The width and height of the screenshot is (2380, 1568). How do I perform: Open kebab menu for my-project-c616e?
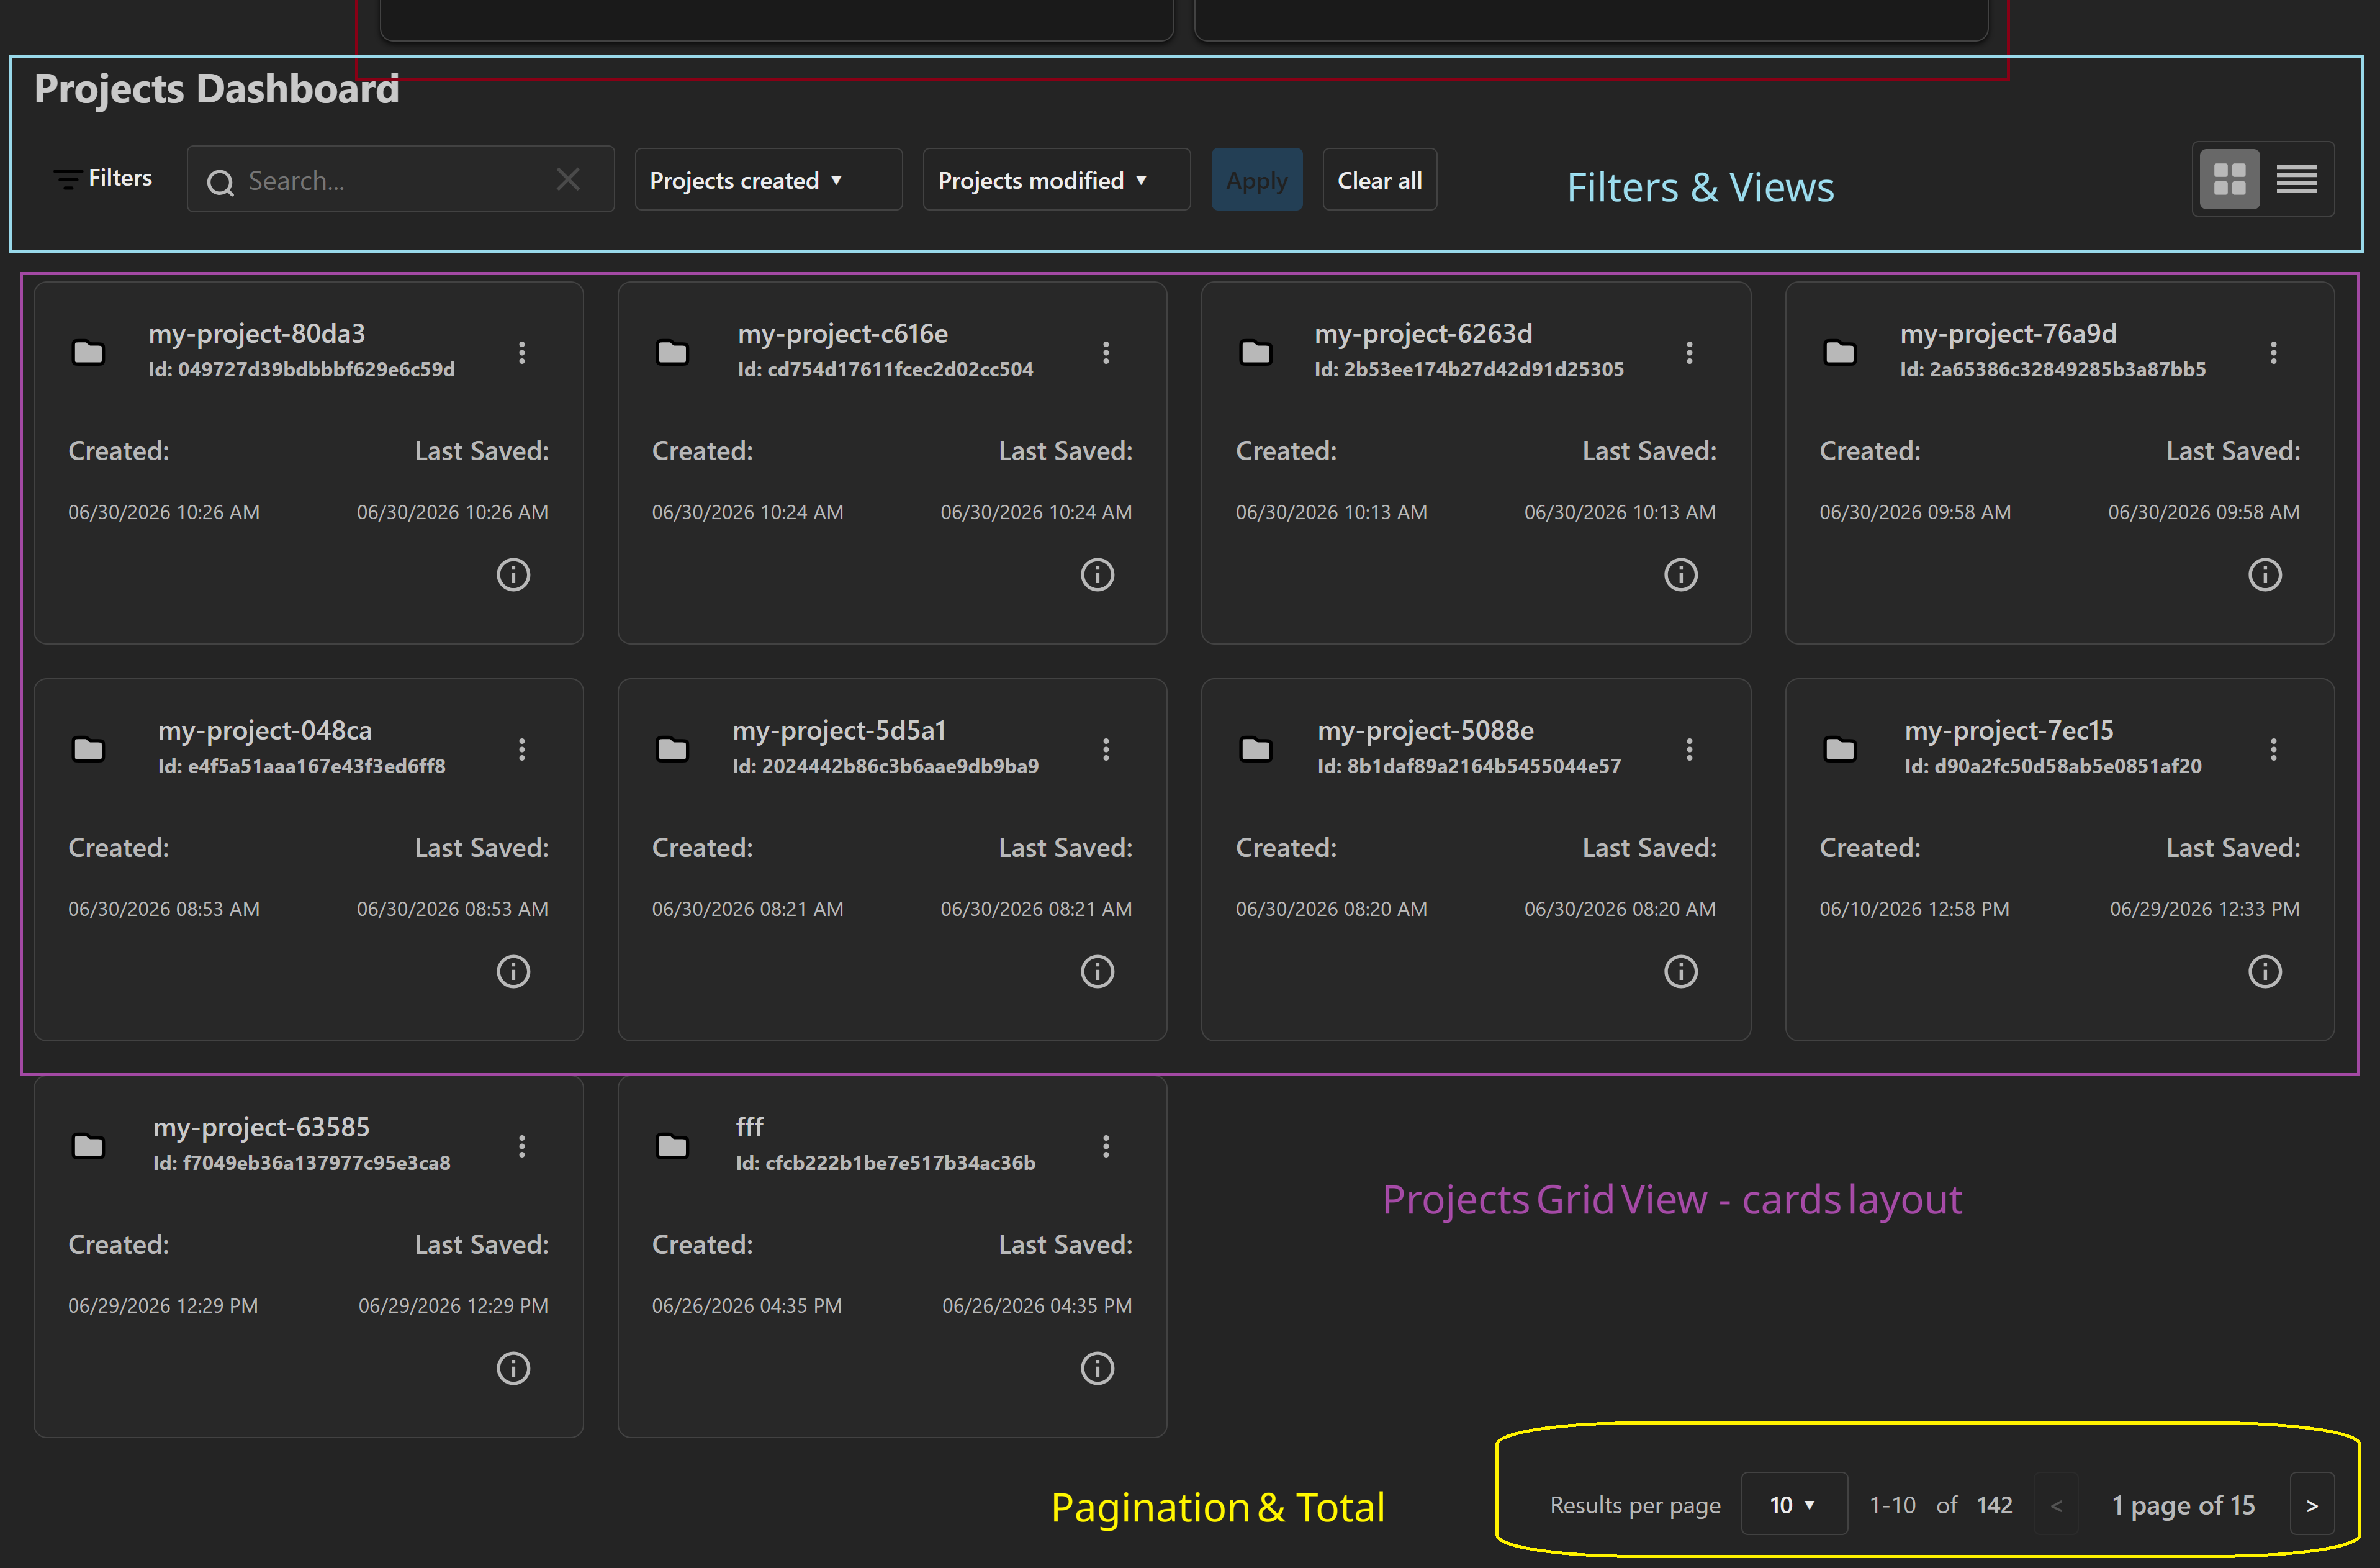click(x=1106, y=352)
